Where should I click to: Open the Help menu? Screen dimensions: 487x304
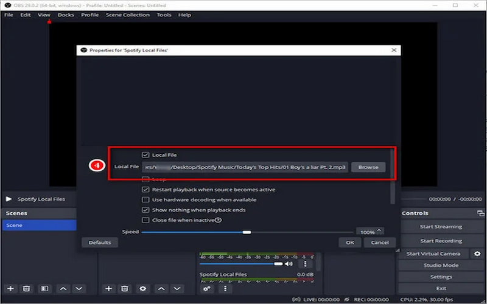(184, 15)
